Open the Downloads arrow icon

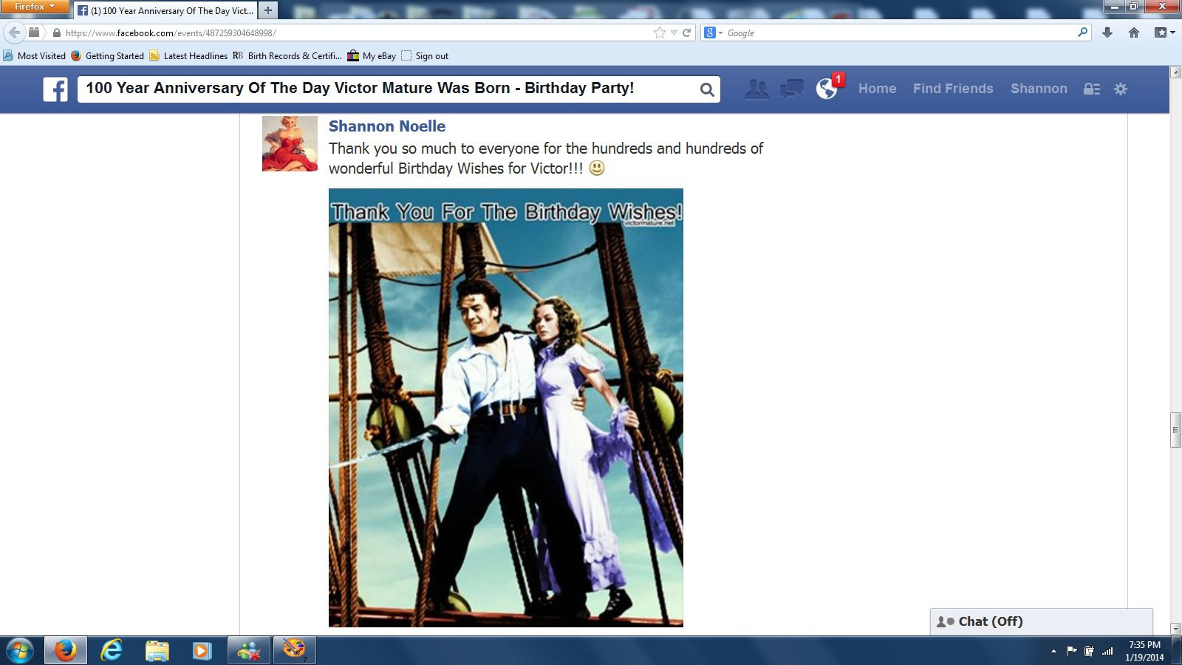click(1107, 33)
